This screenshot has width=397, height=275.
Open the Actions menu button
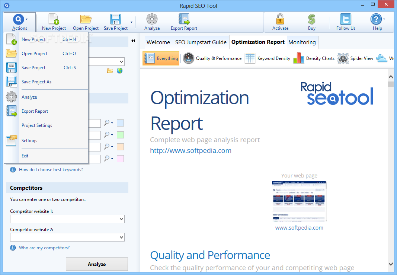[20, 22]
